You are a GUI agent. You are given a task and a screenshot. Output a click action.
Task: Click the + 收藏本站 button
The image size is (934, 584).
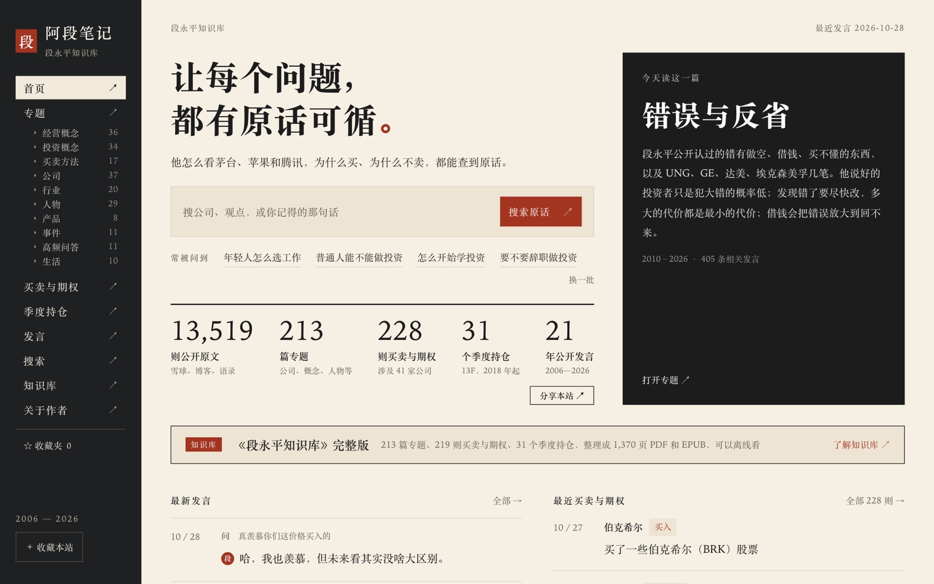[x=49, y=547]
